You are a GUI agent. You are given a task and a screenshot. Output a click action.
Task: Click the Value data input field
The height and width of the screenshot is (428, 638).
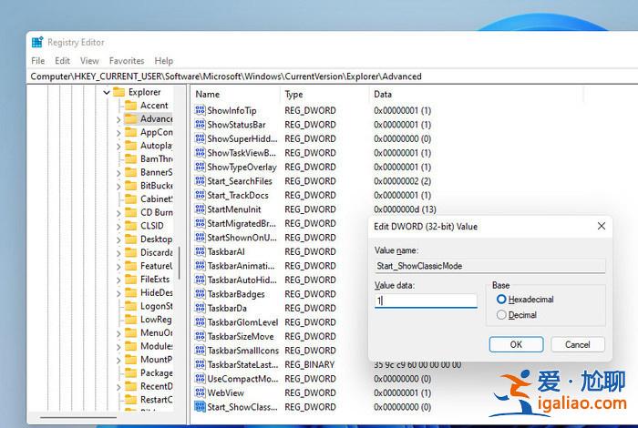pyautogui.click(x=426, y=301)
